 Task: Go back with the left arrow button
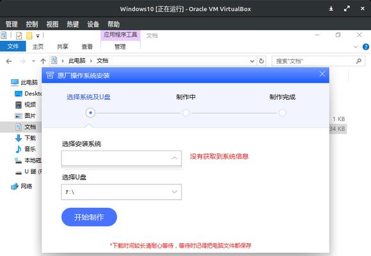pyautogui.click(x=9, y=61)
